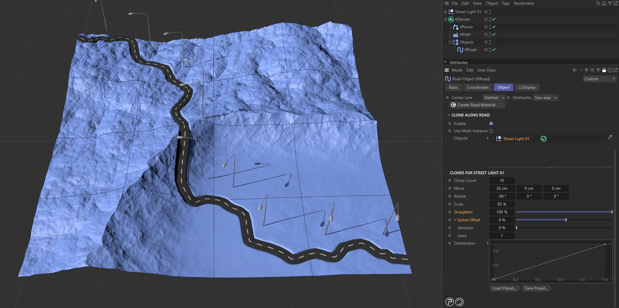Click the eyedropper beside the Objects list
Image resolution: width=619 pixels, height=308 pixels.
pos(610,137)
